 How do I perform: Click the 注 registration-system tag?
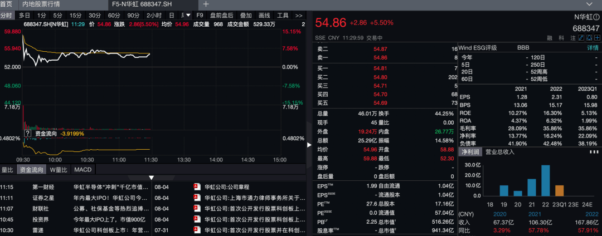[x=572, y=38]
